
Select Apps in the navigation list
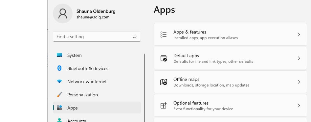[x=97, y=108]
